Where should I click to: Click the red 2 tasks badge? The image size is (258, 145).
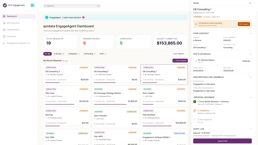point(83,17)
